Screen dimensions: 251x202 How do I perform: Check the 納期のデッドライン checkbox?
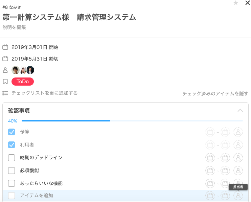pyautogui.click(x=12, y=158)
